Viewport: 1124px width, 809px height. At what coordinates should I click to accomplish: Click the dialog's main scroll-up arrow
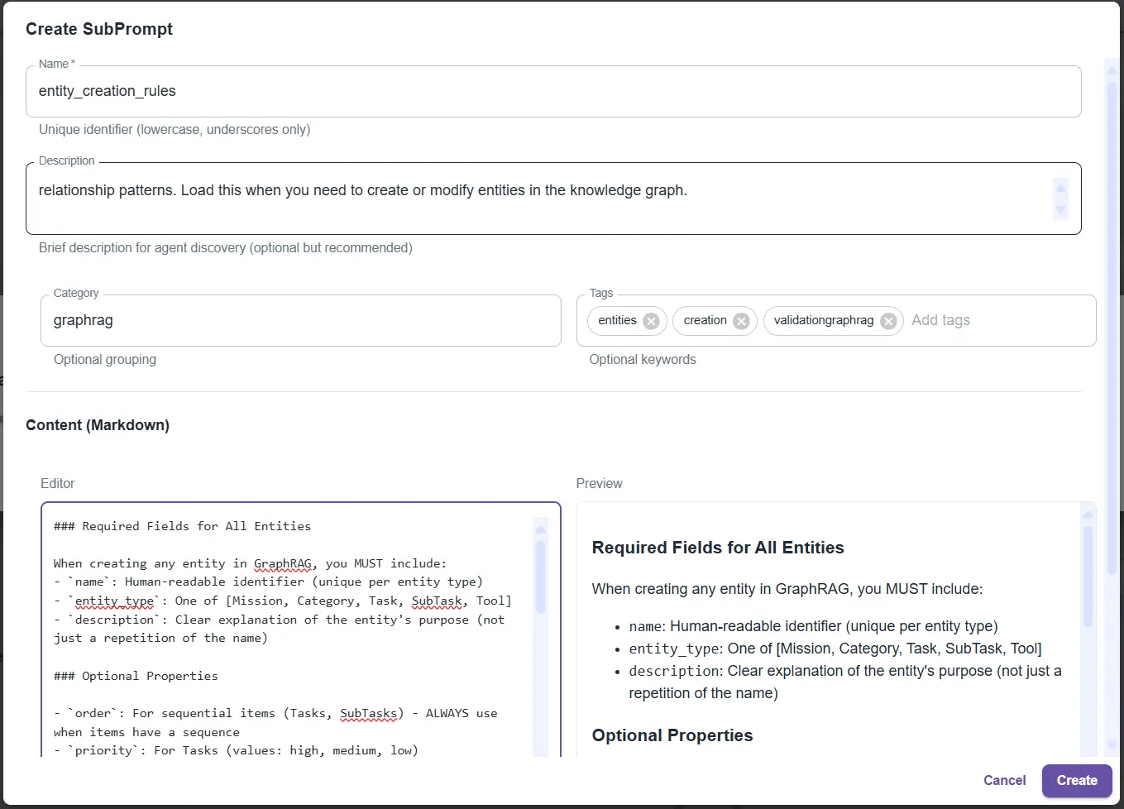(x=1112, y=70)
